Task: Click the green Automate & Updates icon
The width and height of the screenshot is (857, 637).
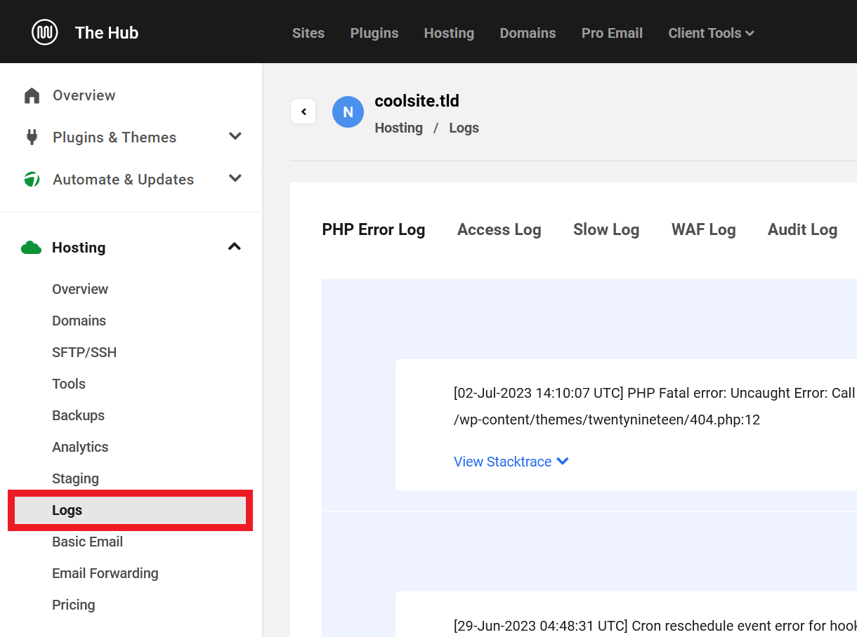Action: (x=32, y=180)
